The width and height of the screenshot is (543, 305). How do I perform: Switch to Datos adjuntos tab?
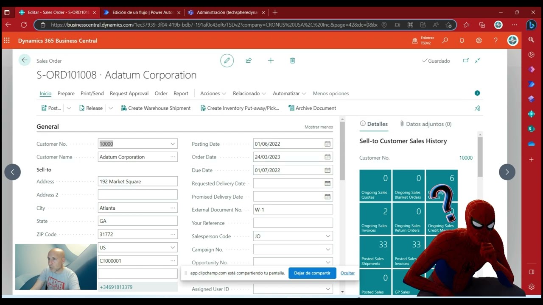coord(425,124)
